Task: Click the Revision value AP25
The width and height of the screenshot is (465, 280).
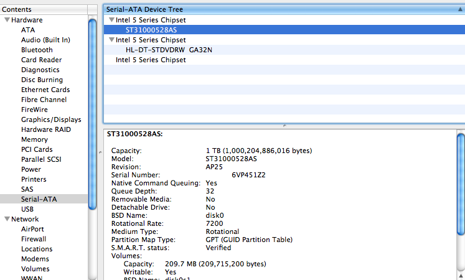Action: 214,167
